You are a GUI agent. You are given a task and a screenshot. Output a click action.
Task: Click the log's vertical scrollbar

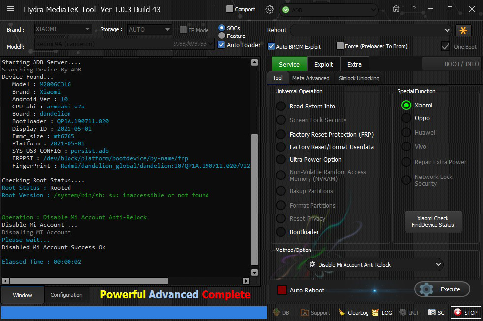tap(254, 197)
